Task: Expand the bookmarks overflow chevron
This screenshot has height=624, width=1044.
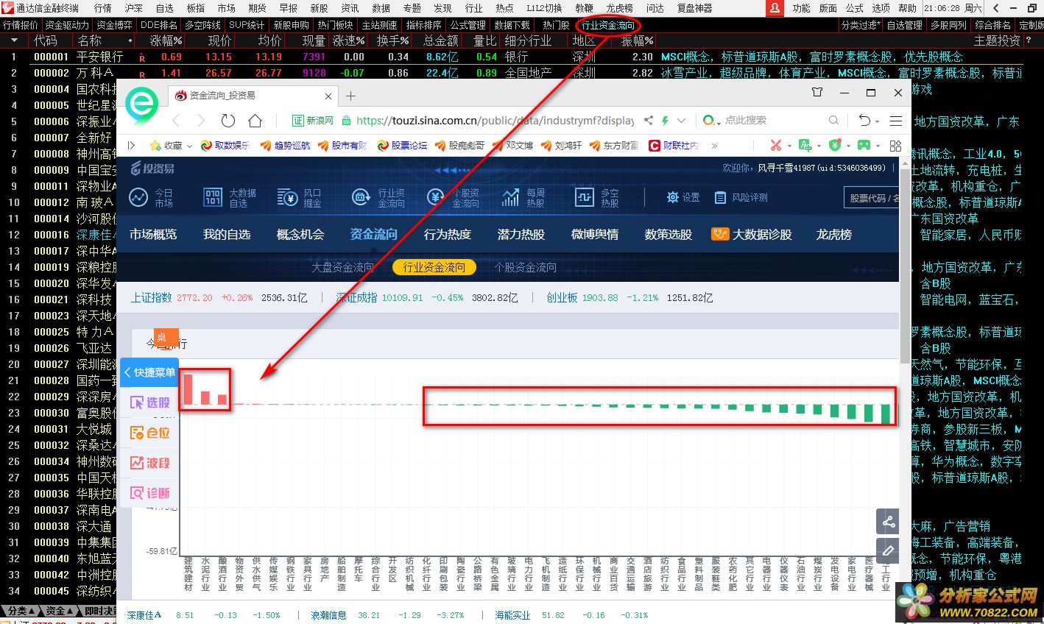Action: (713, 146)
